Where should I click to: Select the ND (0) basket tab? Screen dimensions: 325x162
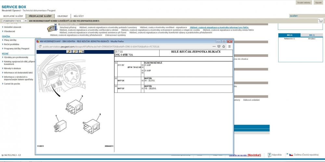point(289,35)
